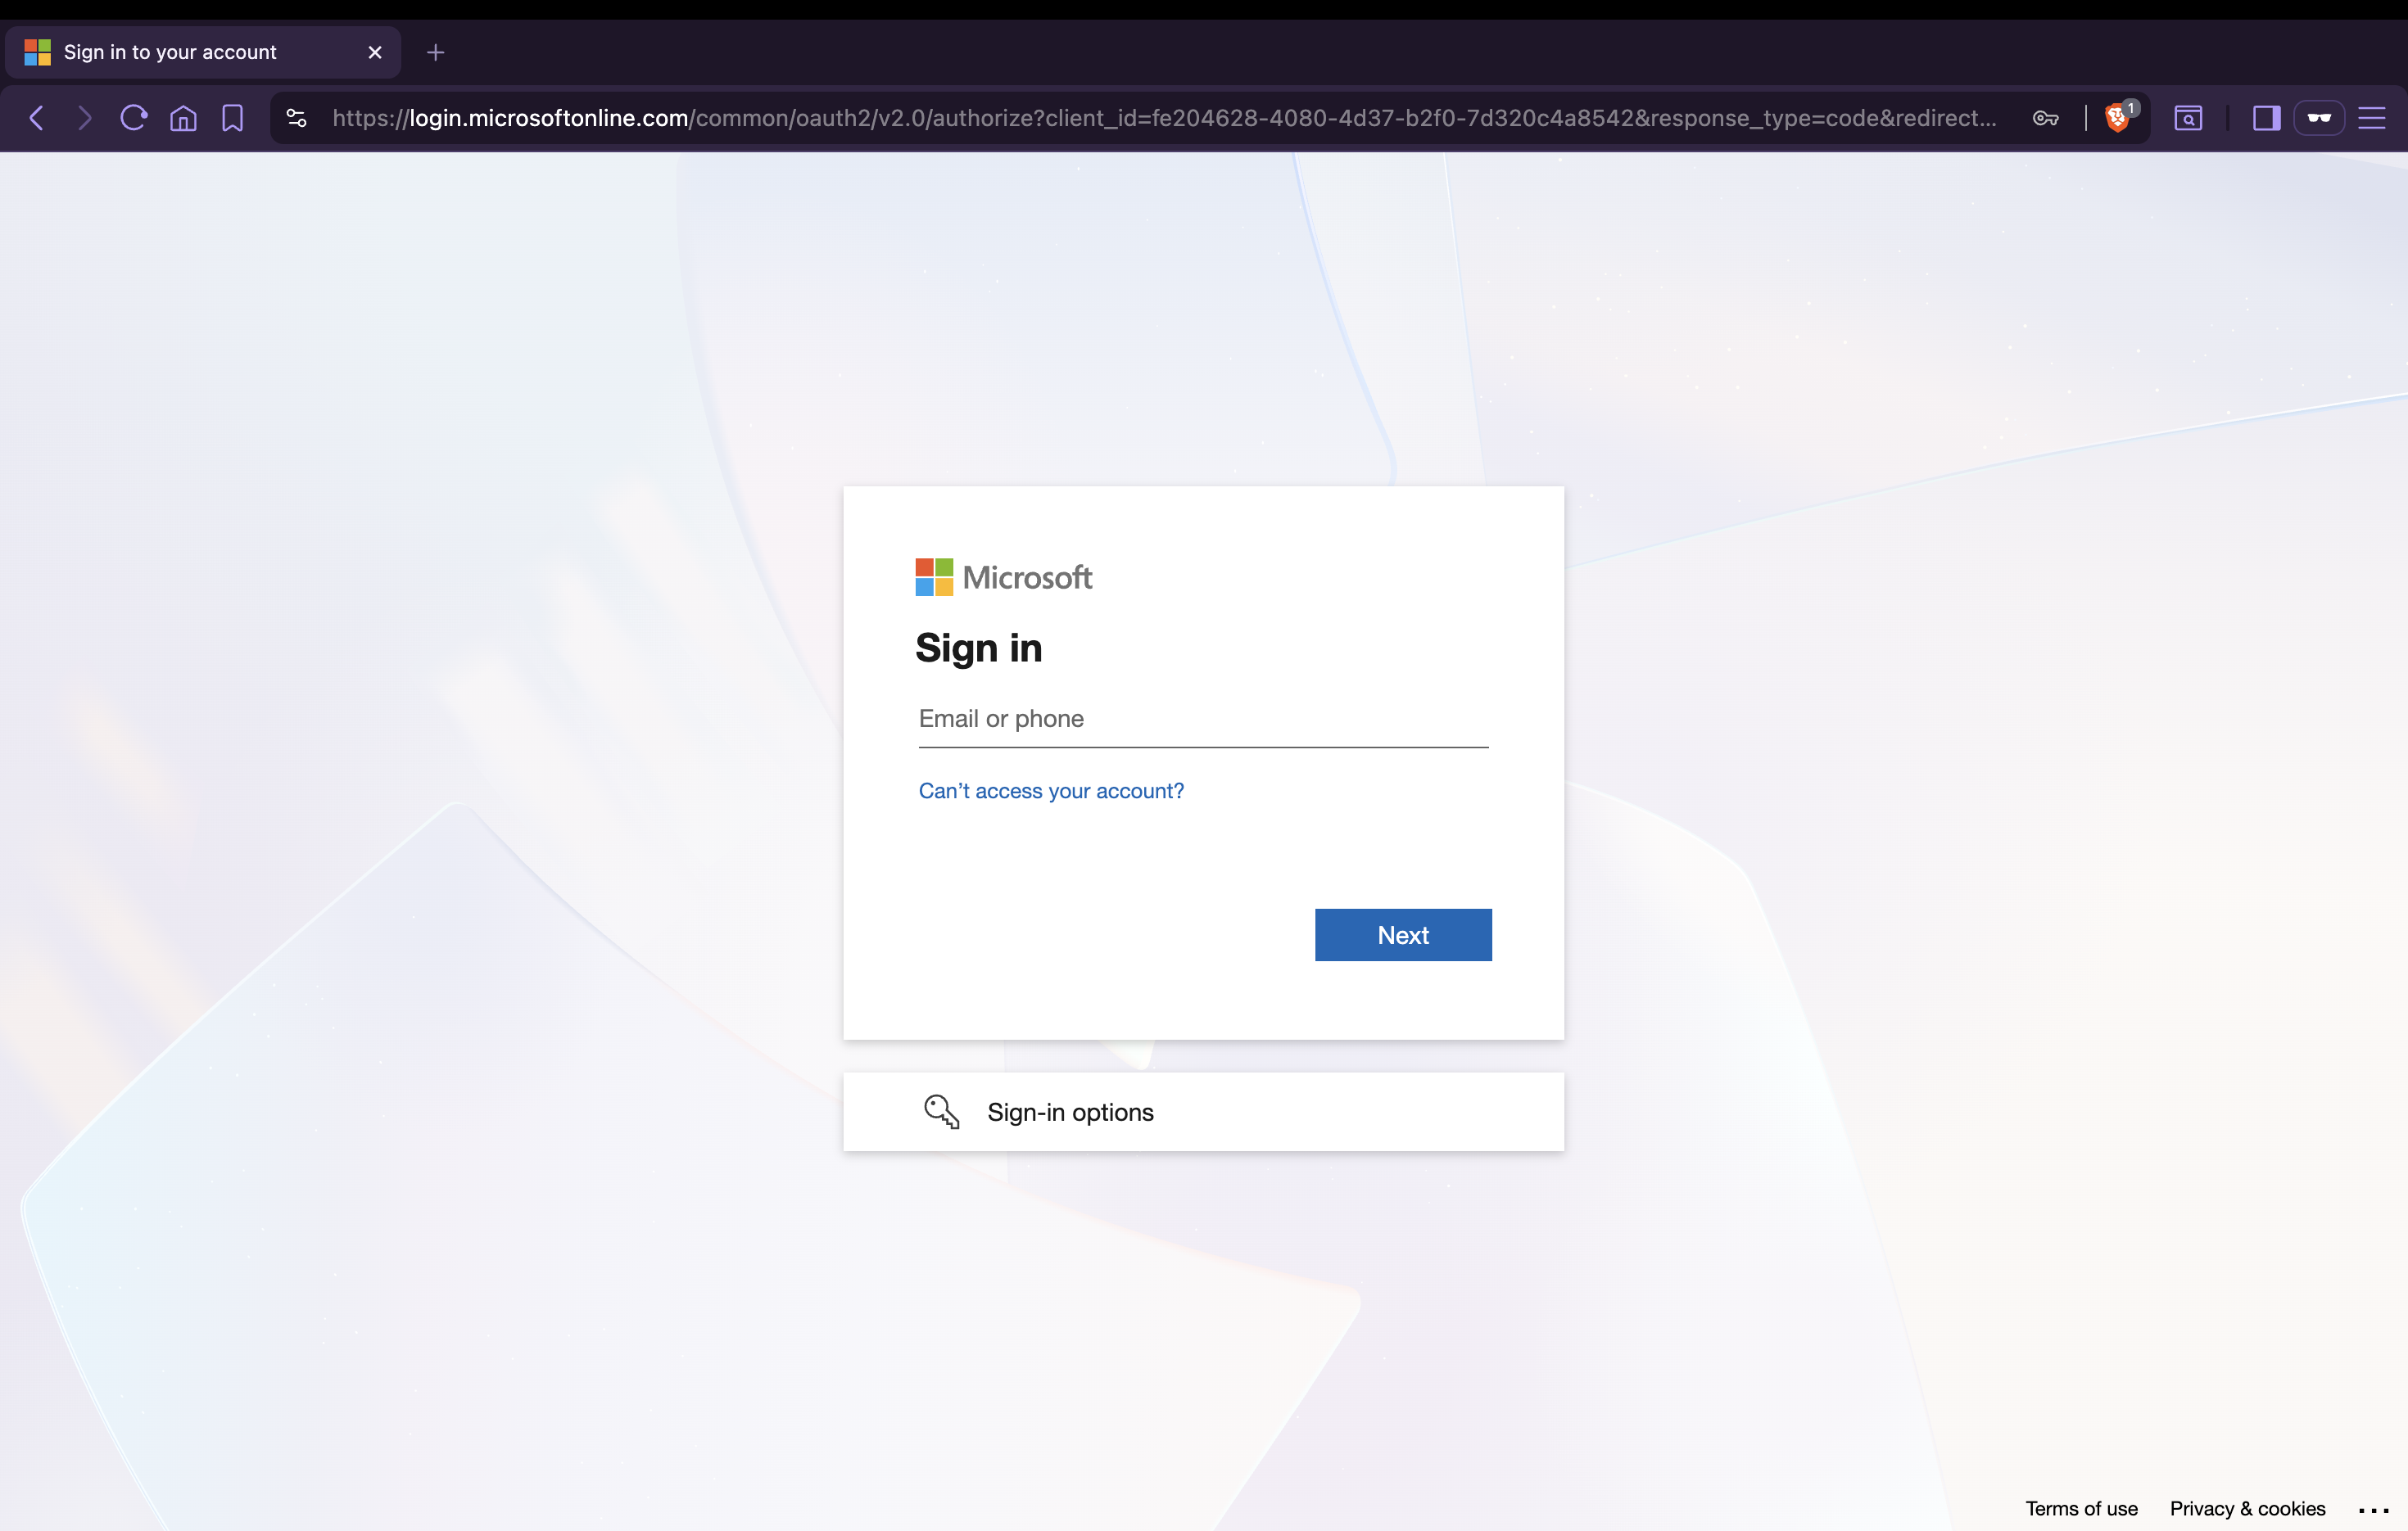Open site permissions controls in address bar
2408x1531 pixels.
pyautogui.click(x=295, y=118)
